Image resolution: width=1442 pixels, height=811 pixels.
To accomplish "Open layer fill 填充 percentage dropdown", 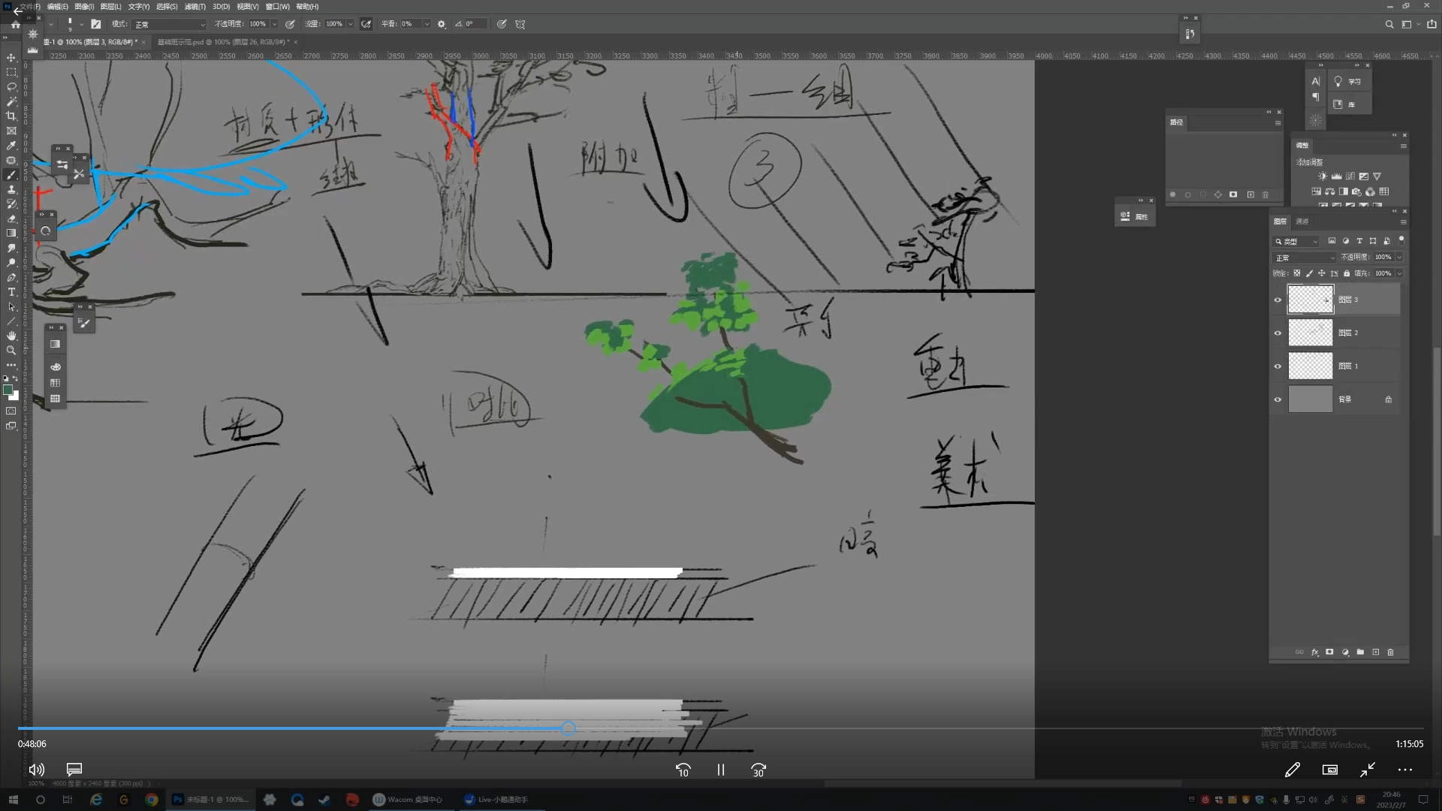I will tap(1399, 273).
